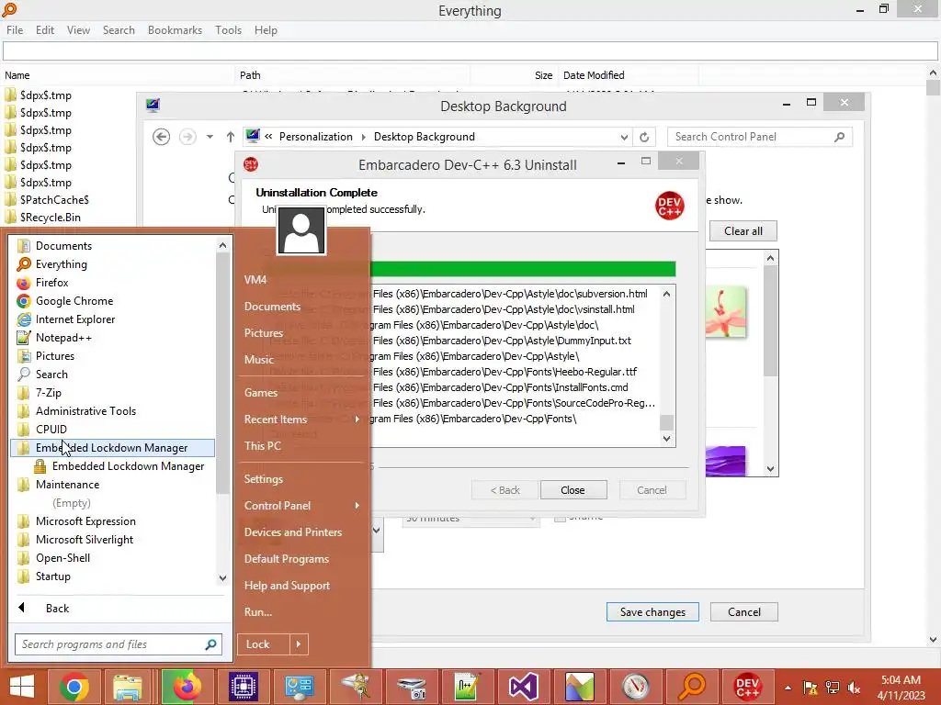
Task: Click the Windows Start button
Action: coord(22,687)
